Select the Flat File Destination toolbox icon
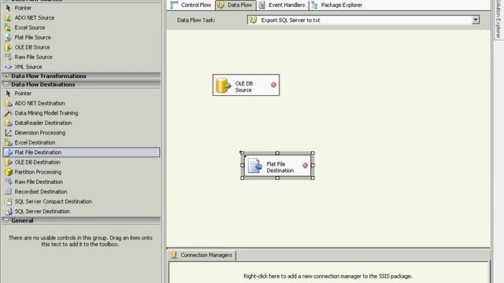 [x=8, y=153]
